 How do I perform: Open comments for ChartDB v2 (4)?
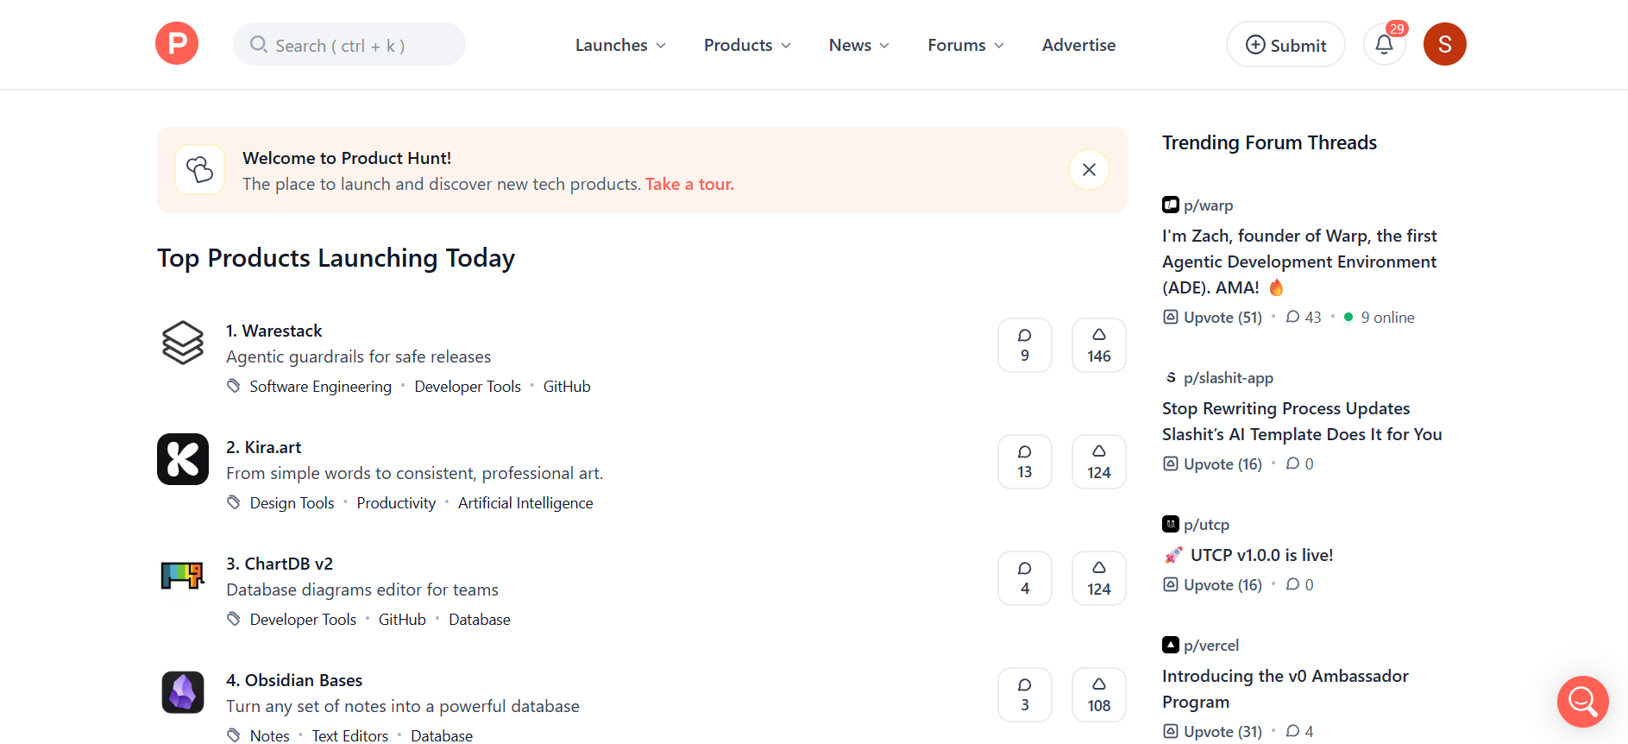[1025, 578]
